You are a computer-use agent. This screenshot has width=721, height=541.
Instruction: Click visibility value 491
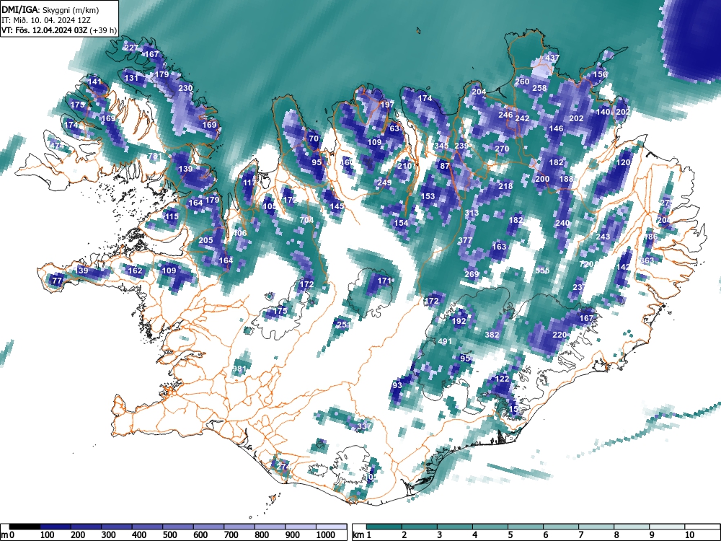[x=445, y=341]
